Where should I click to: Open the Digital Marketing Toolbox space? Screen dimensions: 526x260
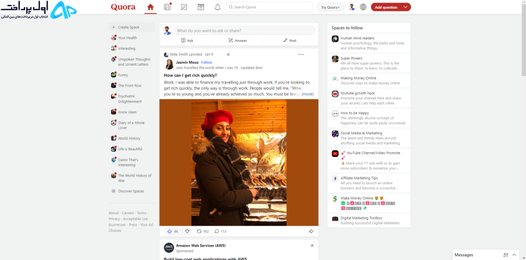[369, 221]
